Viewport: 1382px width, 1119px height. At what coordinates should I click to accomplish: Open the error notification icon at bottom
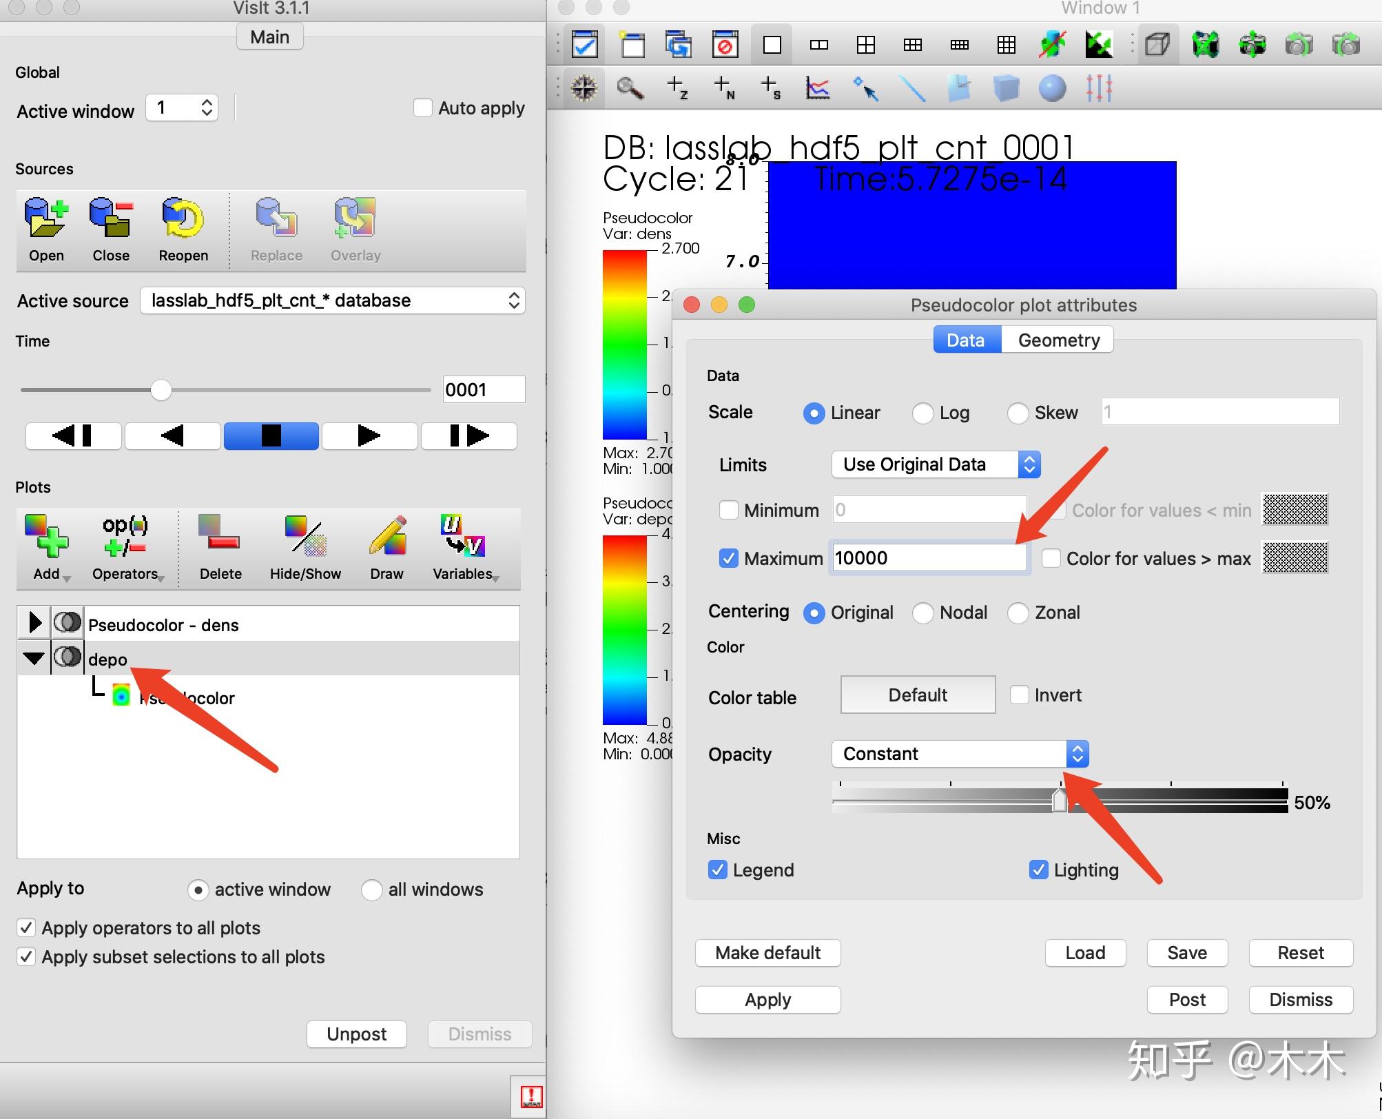point(531,1096)
